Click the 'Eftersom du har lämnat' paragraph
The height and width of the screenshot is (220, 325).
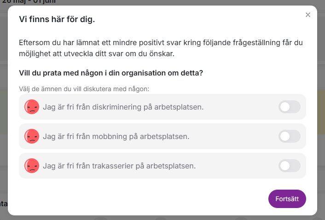pos(161,48)
